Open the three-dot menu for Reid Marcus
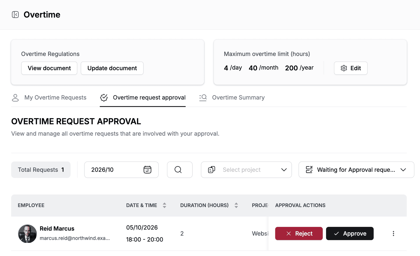 (393, 233)
